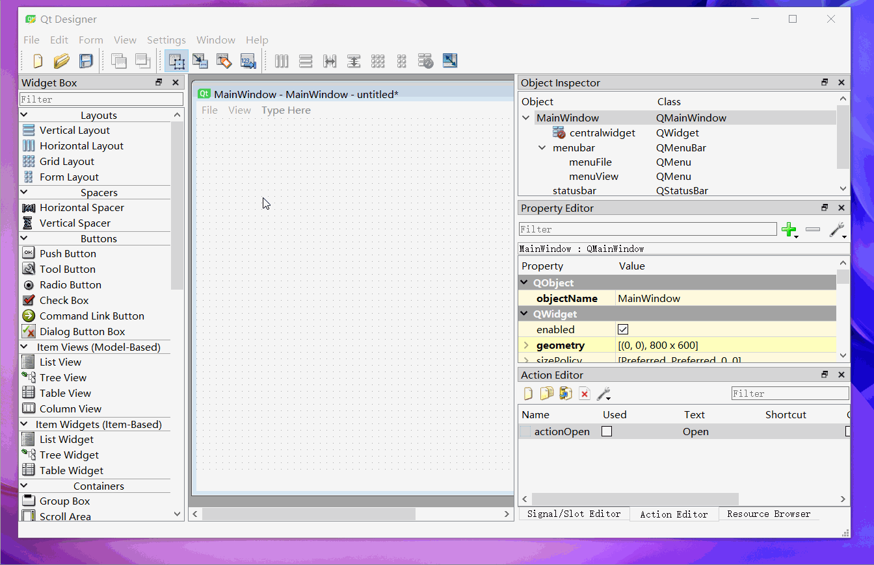This screenshot has height=565, width=874.
Task: Float the Object Inspector panel
Action: (x=825, y=82)
